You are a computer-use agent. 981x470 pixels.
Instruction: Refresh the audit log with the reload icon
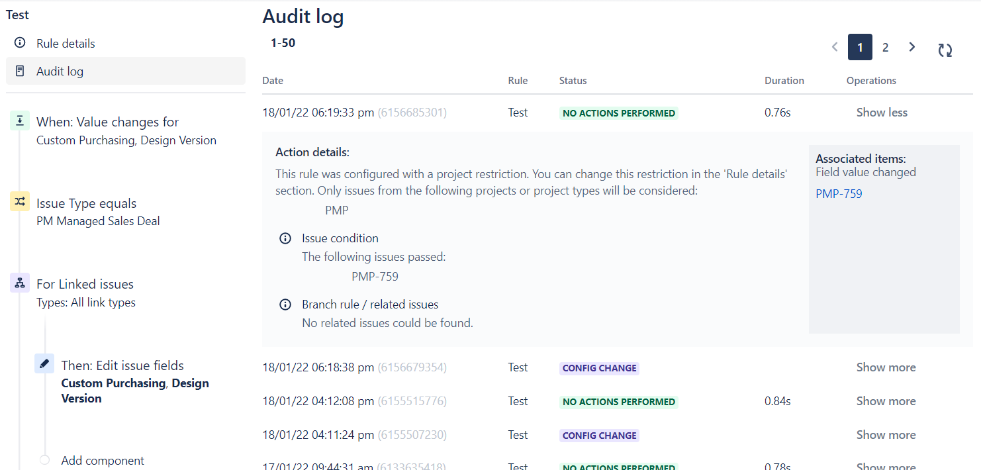[x=945, y=50]
